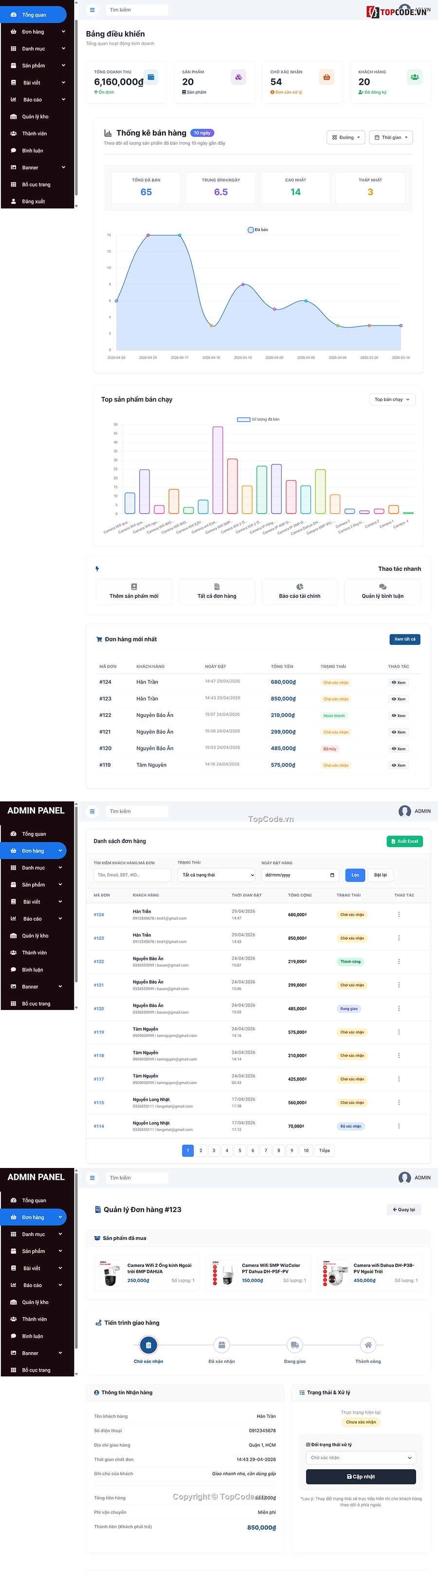Screen dimensions: 438x1575
Task: Click the wallet icon in Tổng doanh thu card
Action: pos(151,77)
